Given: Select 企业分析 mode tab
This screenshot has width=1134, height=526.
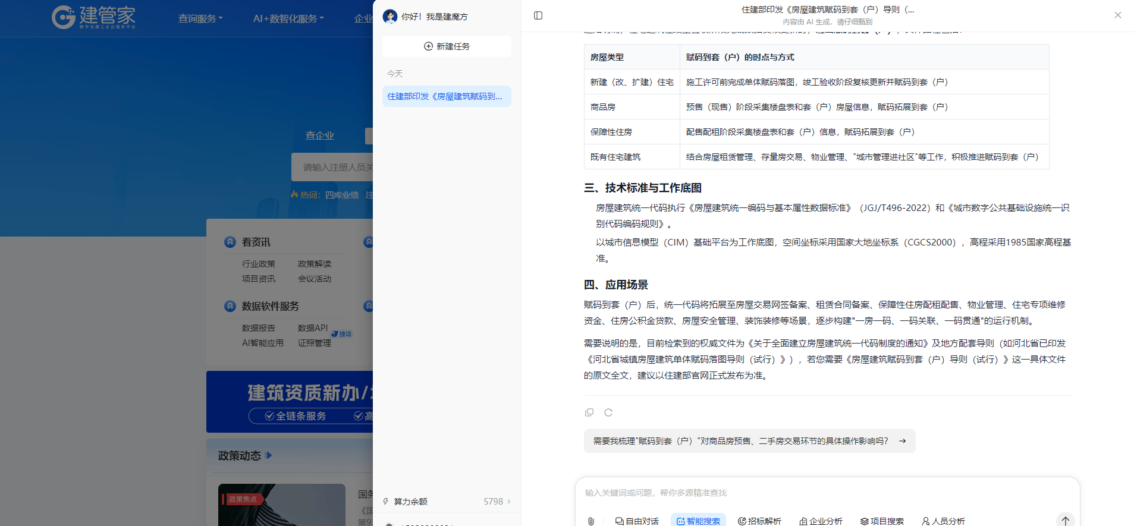Looking at the screenshot, I should [x=821, y=521].
